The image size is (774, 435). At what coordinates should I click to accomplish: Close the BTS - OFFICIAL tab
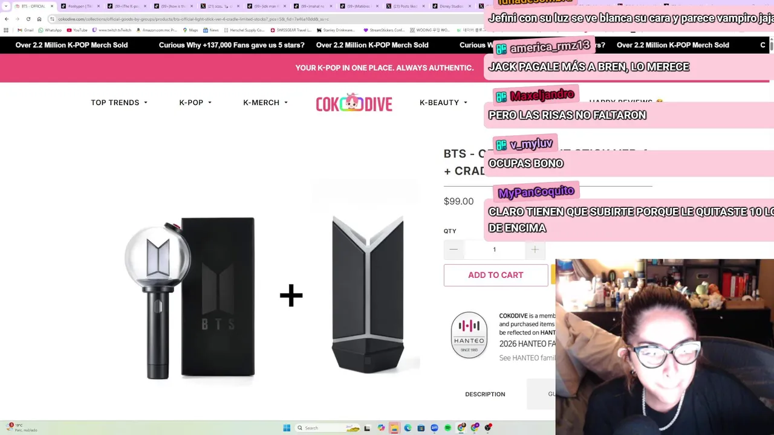pyautogui.click(x=52, y=6)
